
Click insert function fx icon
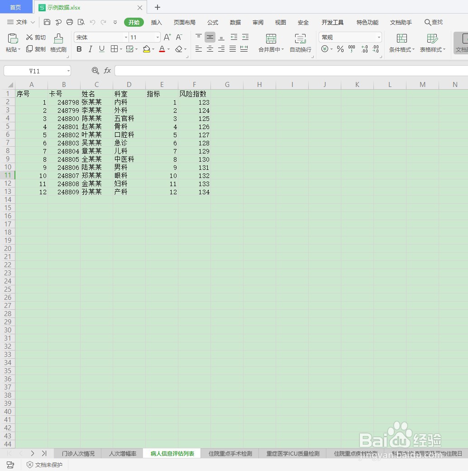point(107,71)
